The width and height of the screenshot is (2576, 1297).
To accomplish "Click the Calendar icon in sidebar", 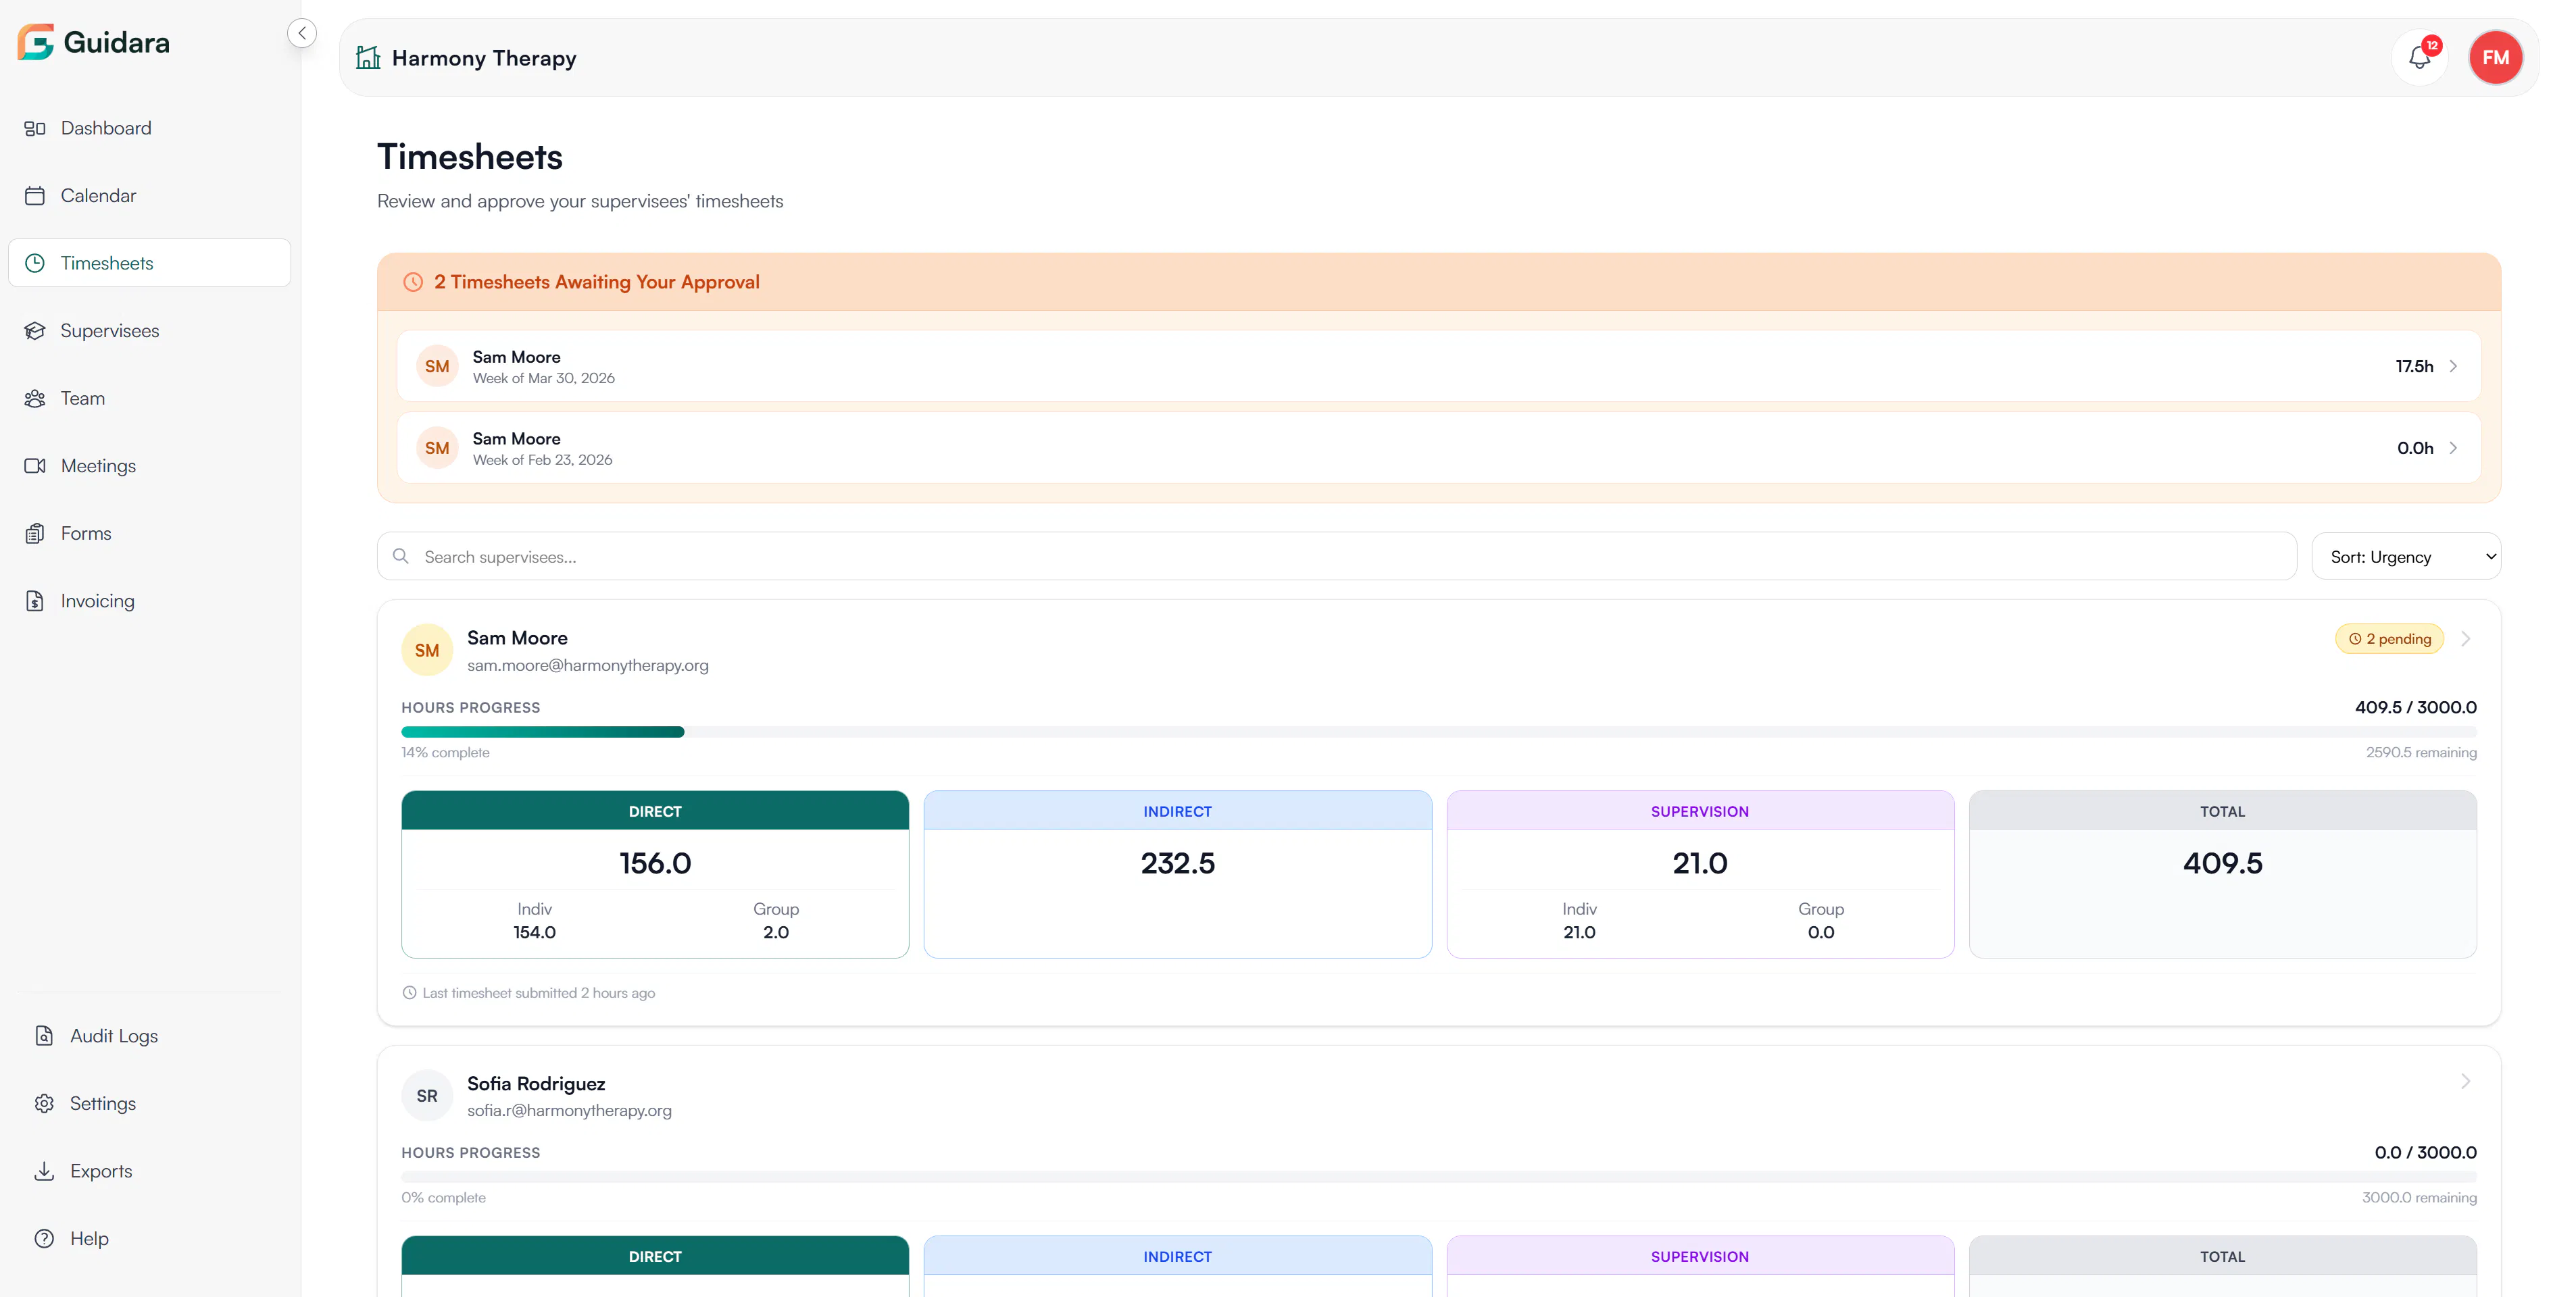I will (35, 196).
